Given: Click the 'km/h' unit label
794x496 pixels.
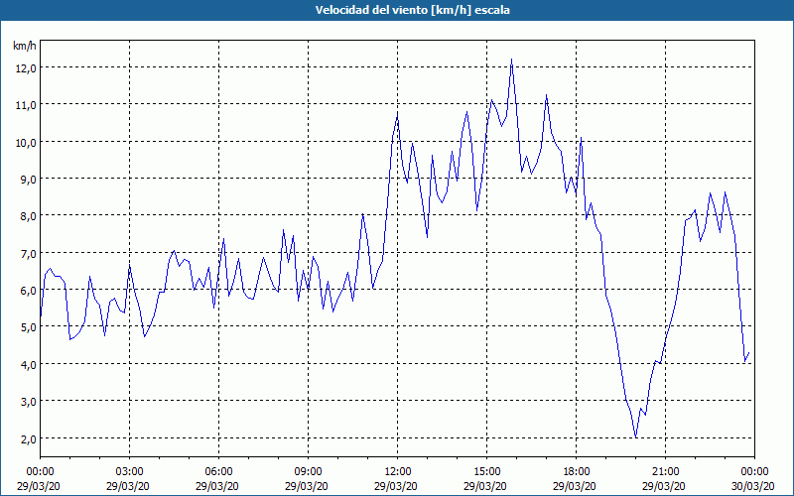Looking at the screenshot, I should pos(25,46).
